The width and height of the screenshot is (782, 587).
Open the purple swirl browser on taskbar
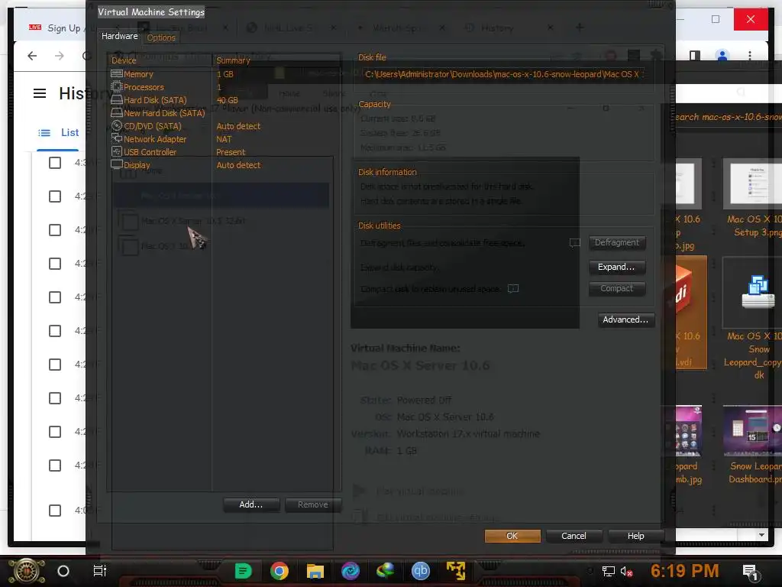coord(351,571)
